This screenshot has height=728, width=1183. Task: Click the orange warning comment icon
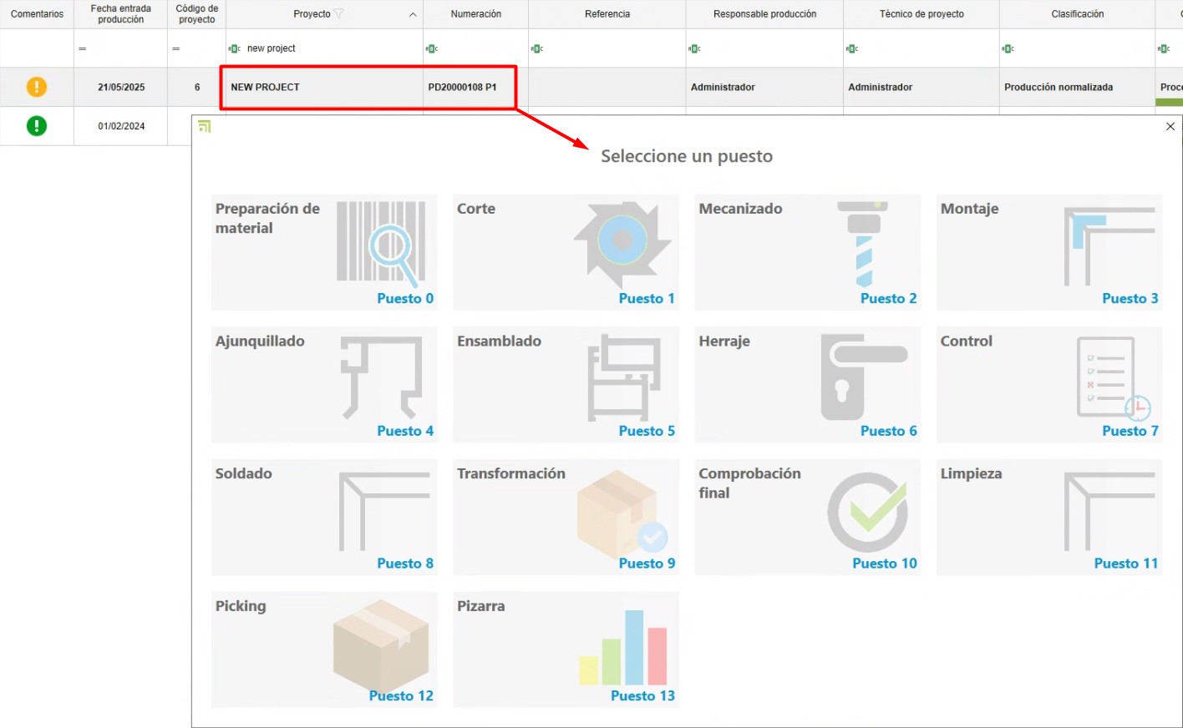(x=37, y=87)
